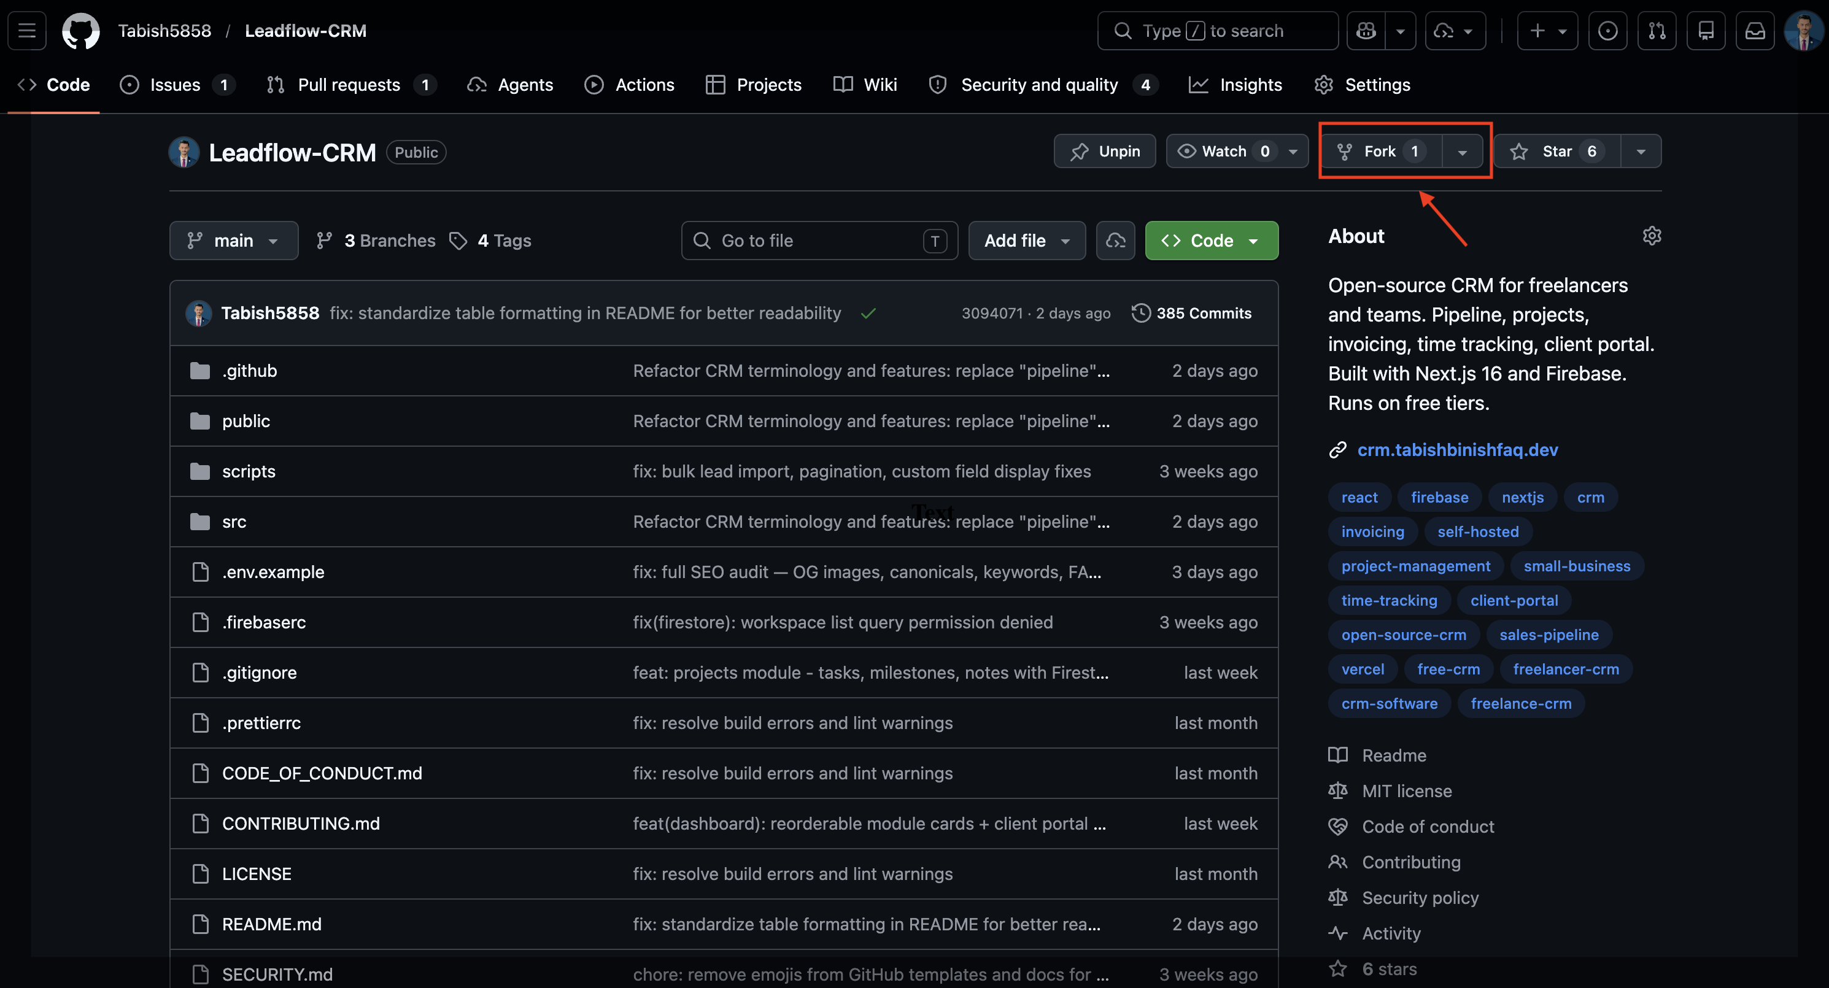
Task: Open the notifications inbox icon
Action: pyautogui.click(x=1755, y=31)
